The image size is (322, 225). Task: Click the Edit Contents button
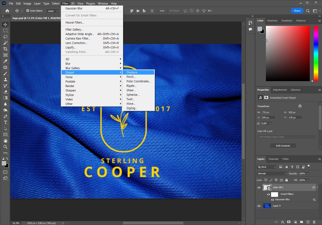coord(283,146)
